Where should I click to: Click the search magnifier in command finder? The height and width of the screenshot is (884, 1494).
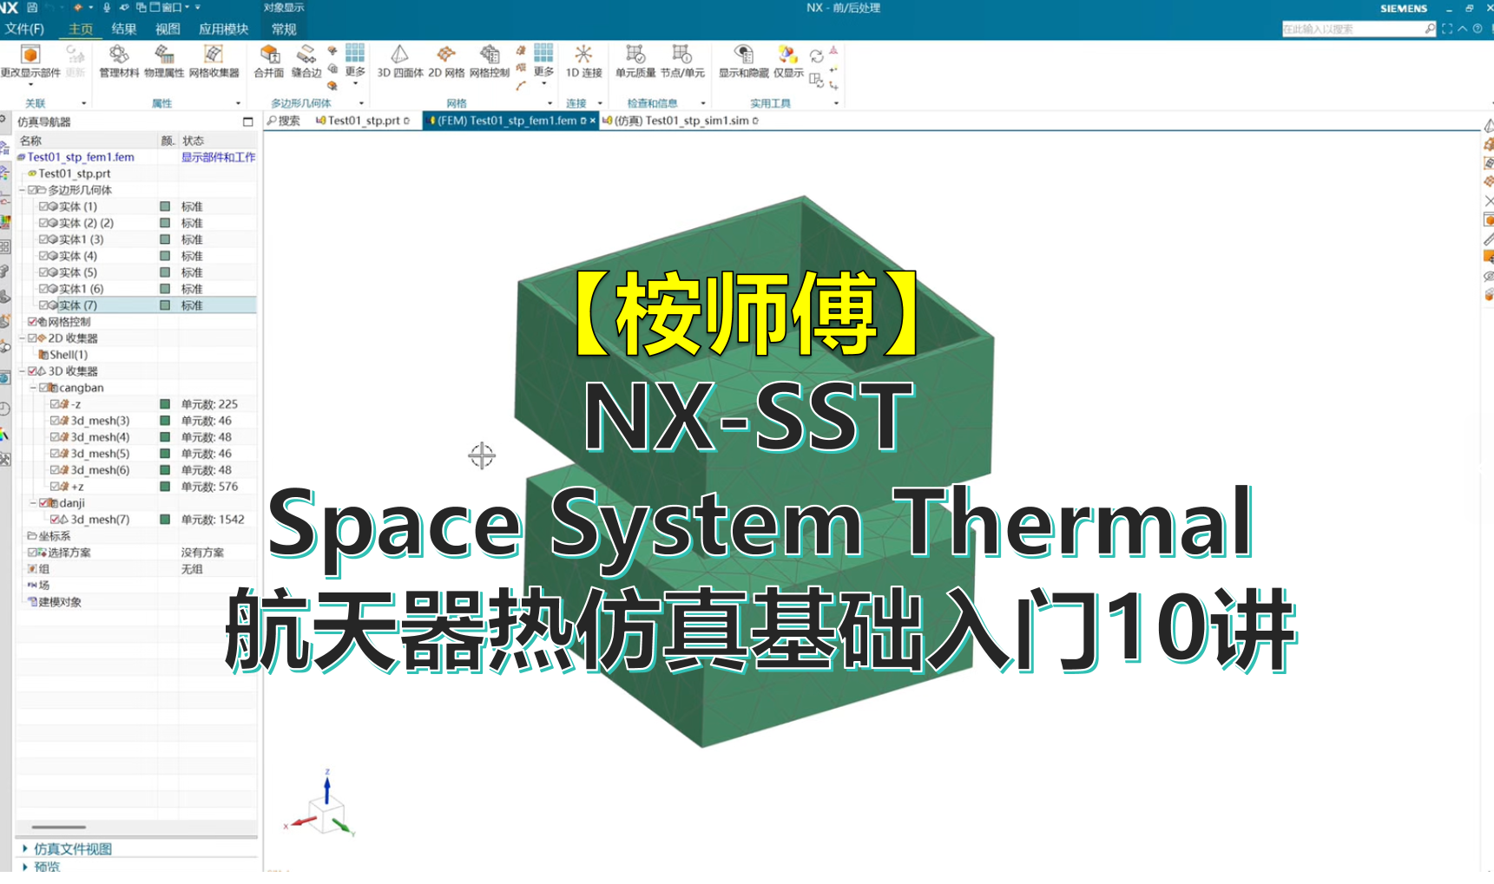(1430, 29)
